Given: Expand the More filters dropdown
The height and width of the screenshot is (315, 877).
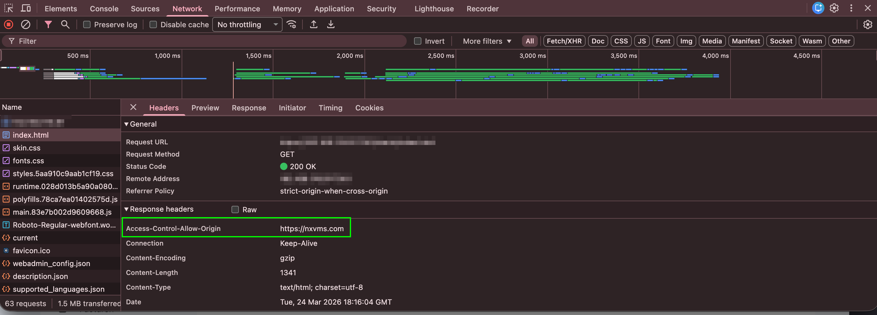Looking at the screenshot, I should click(487, 41).
